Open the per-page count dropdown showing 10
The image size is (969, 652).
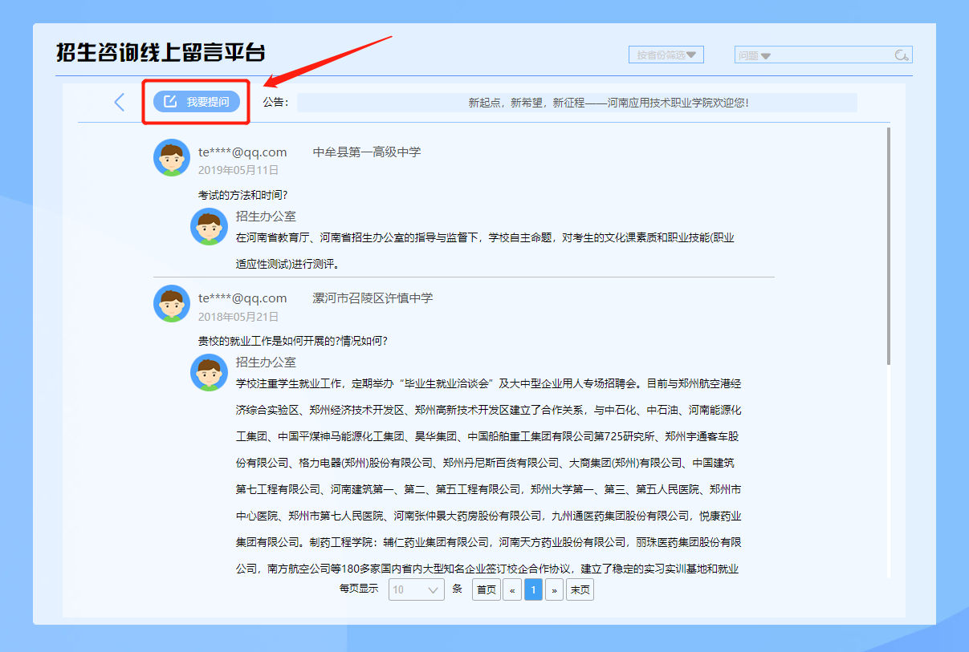[x=417, y=589]
